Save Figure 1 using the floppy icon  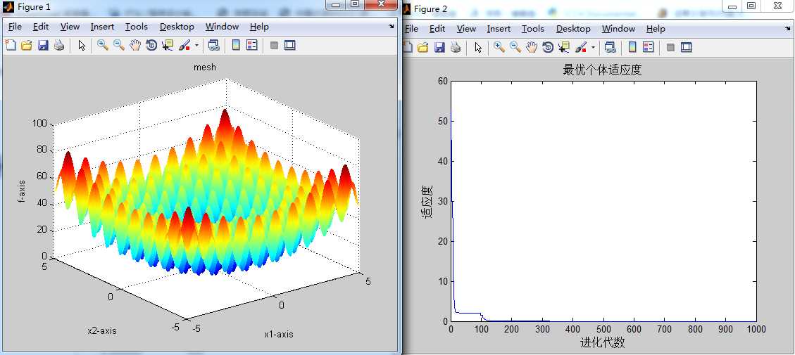coord(43,46)
